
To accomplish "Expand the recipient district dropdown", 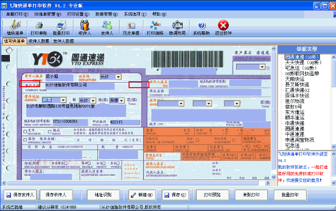I will 237,104.
